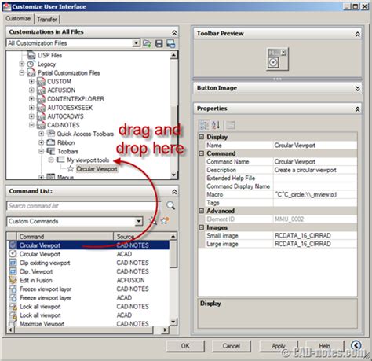Switch to the Transfer tab
This screenshot has width=372, height=361.
(x=47, y=20)
